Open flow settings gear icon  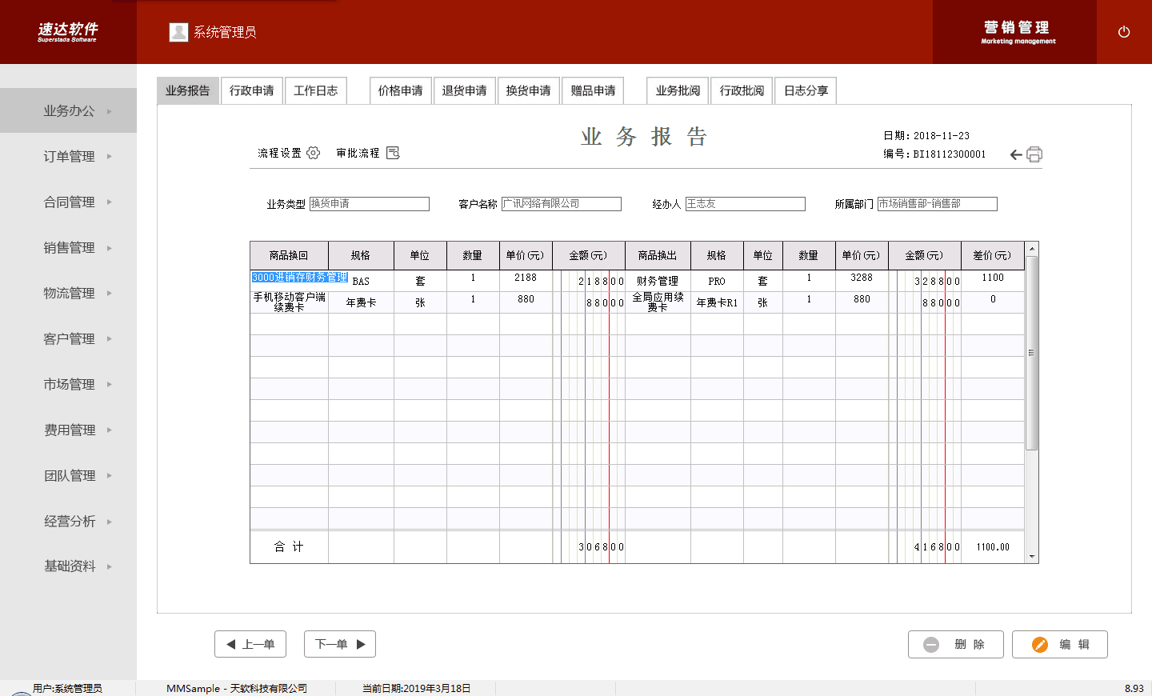(314, 153)
